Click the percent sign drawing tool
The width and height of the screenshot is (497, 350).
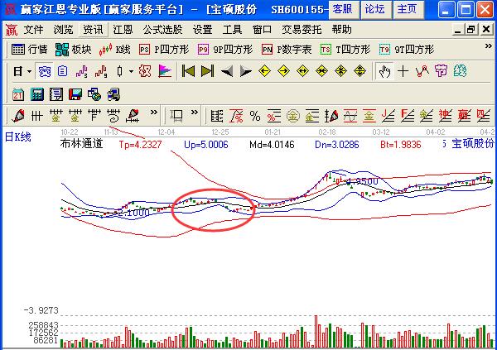coord(254,115)
